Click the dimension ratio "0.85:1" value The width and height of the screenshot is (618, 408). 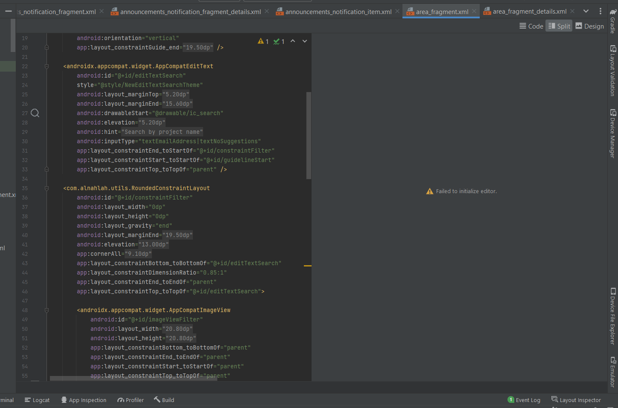click(213, 272)
